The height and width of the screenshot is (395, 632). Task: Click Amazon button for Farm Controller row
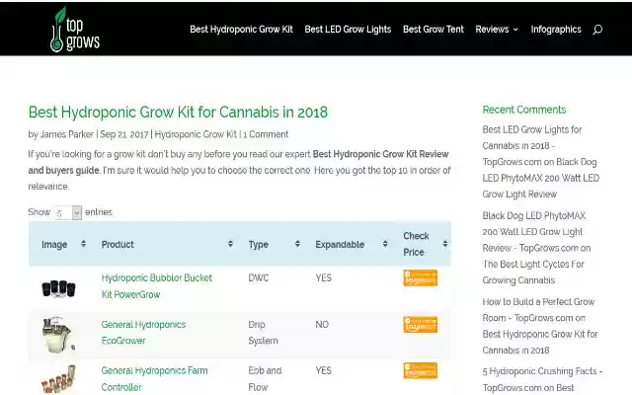(420, 371)
